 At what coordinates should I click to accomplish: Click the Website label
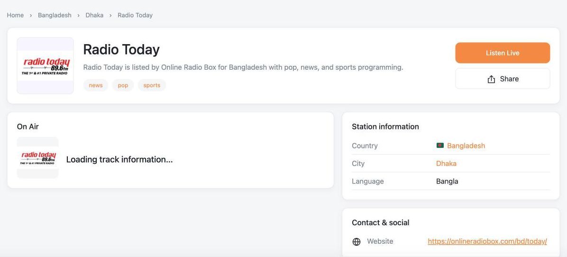pyautogui.click(x=380, y=241)
